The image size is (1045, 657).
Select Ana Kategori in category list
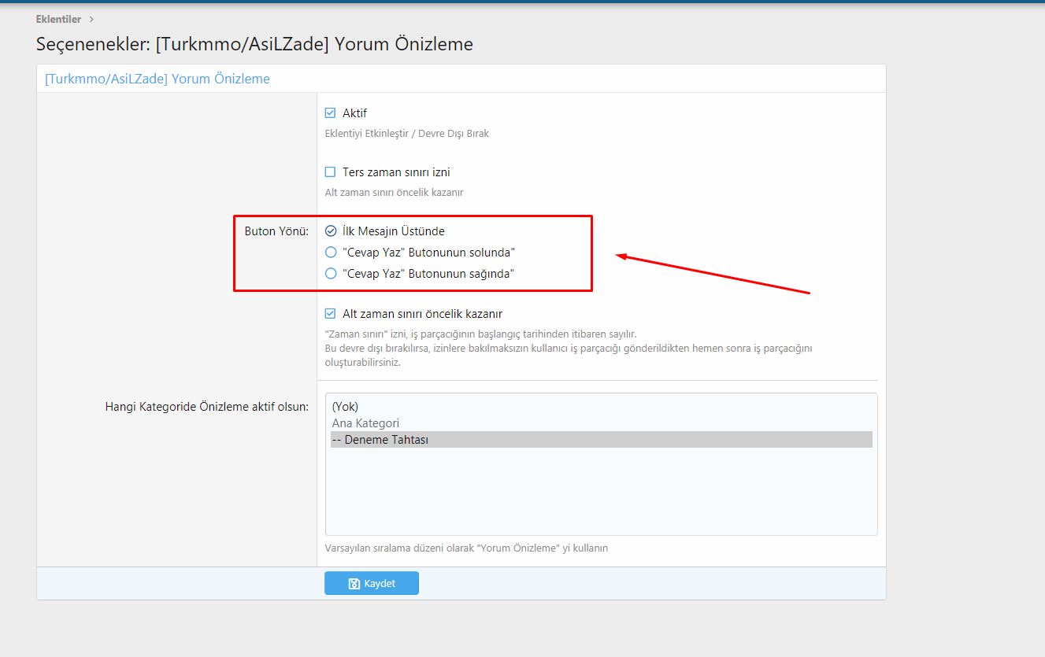(601, 423)
